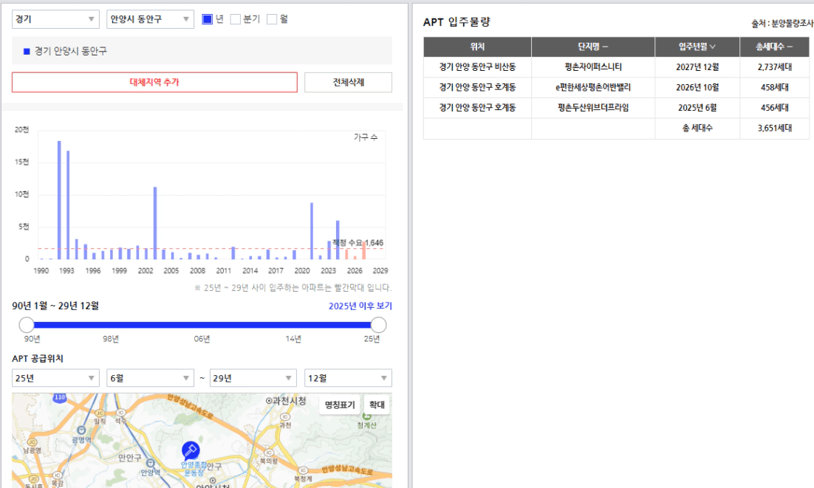Click the 458세대 cell
814x488 pixels.
coord(774,87)
